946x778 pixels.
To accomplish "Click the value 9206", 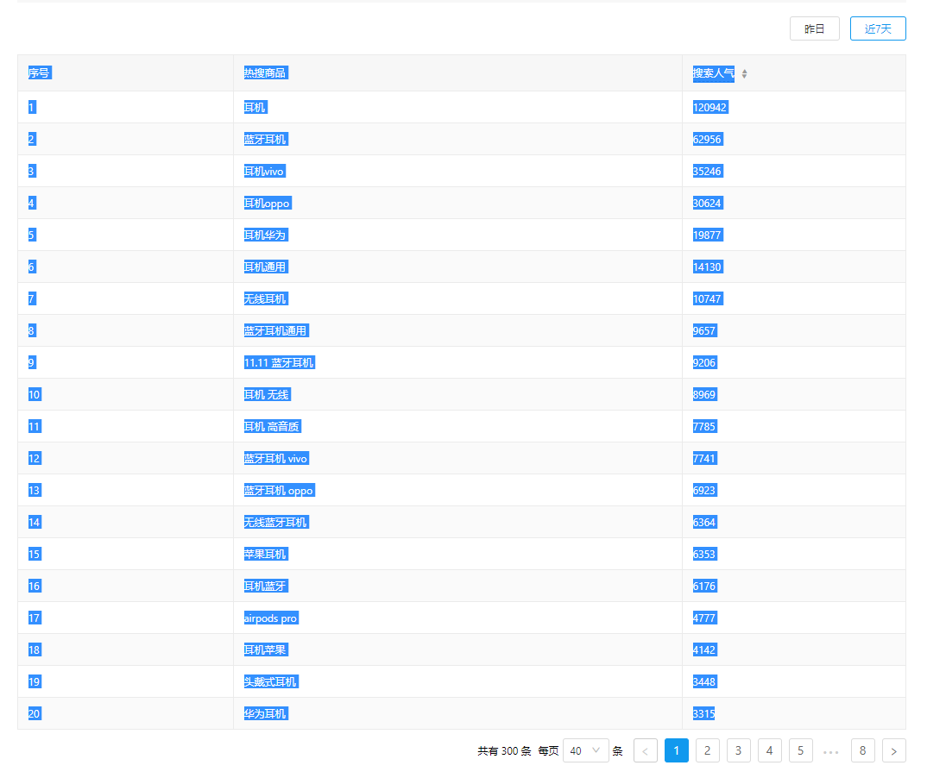I will click(x=704, y=363).
